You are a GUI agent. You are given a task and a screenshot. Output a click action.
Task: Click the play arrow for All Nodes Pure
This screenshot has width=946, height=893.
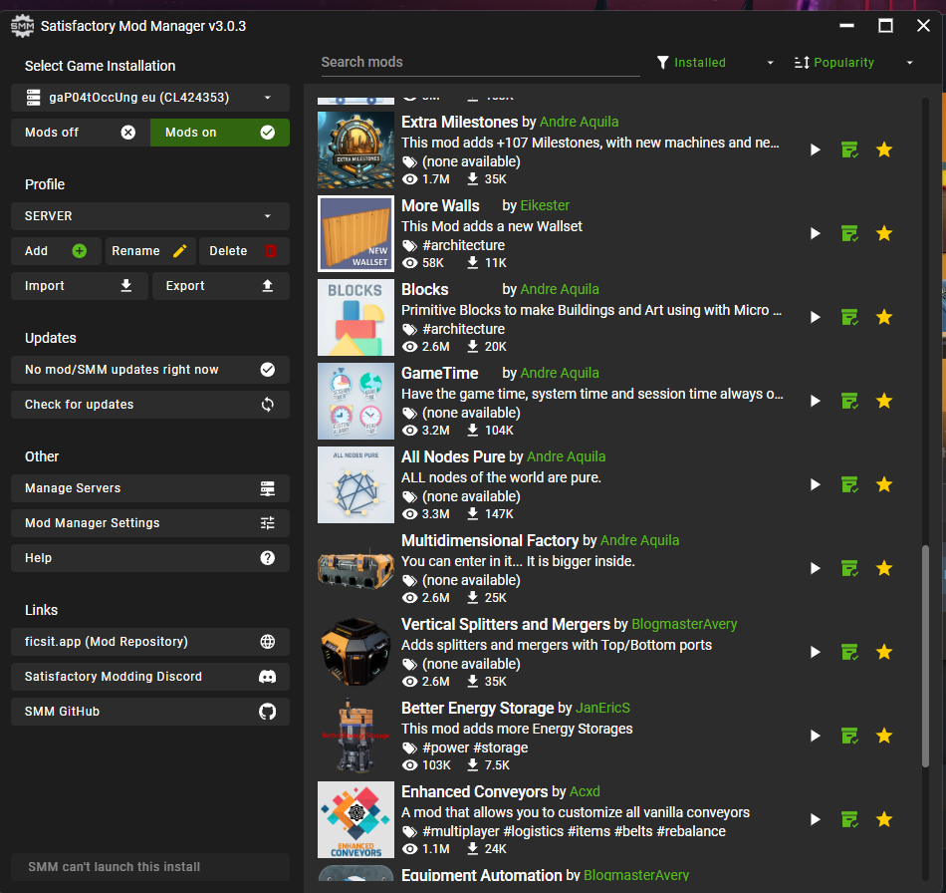click(816, 484)
